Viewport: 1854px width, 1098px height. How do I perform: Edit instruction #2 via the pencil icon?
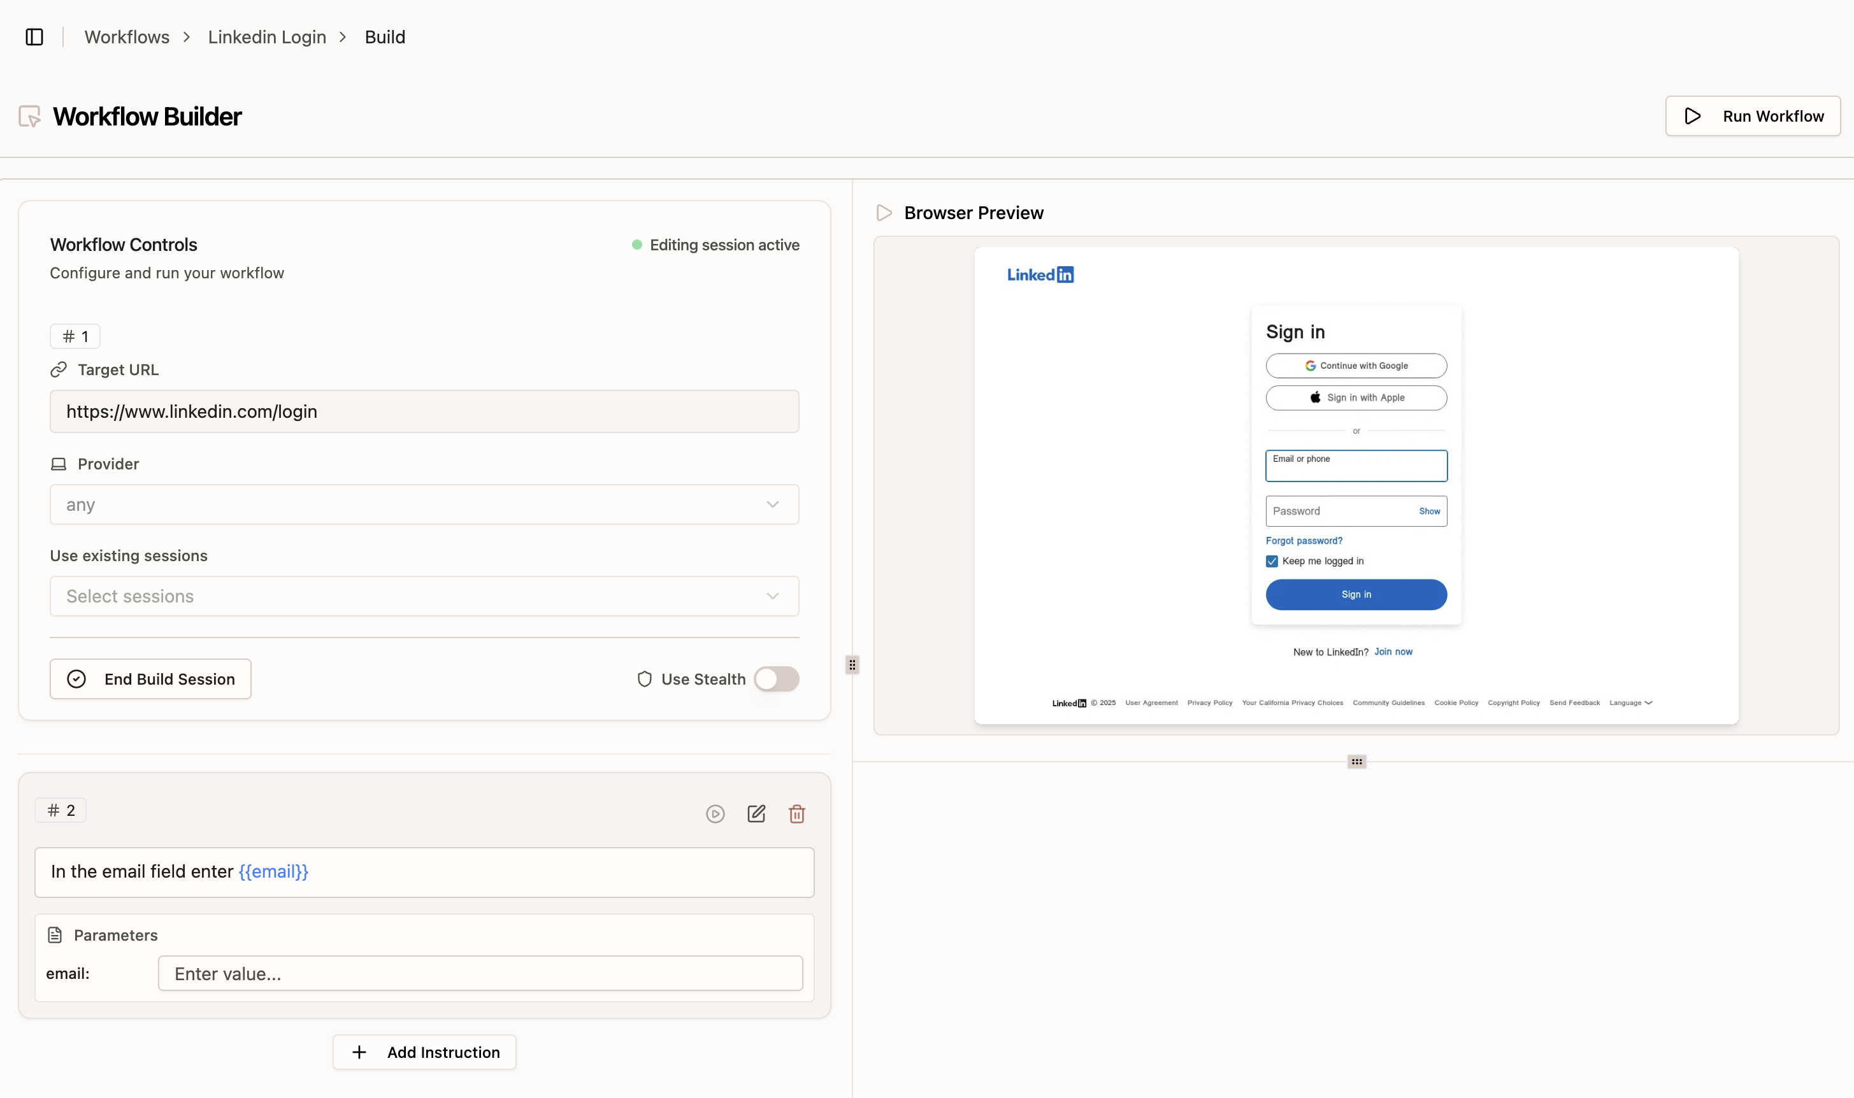(756, 813)
